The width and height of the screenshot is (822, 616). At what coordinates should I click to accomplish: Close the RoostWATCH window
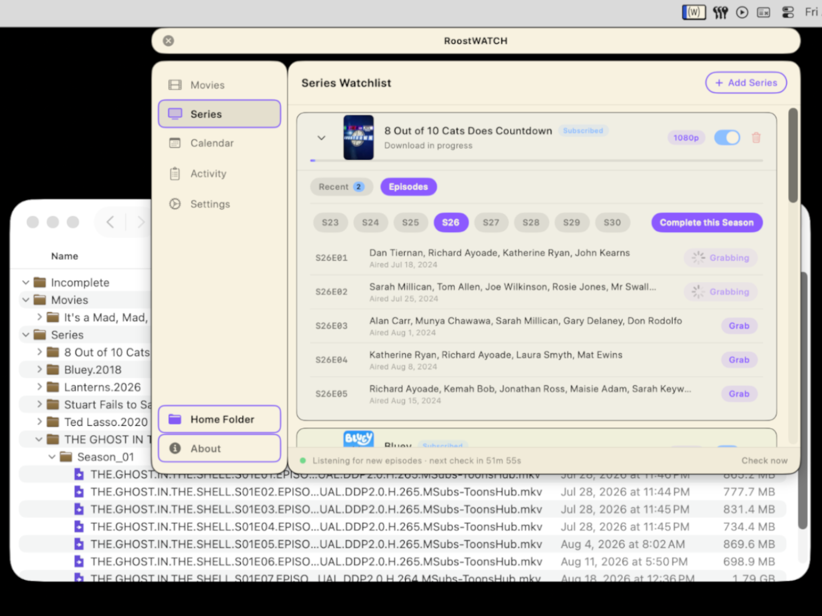[x=169, y=41]
